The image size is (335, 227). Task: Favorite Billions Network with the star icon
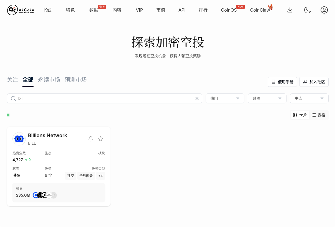[101, 139]
